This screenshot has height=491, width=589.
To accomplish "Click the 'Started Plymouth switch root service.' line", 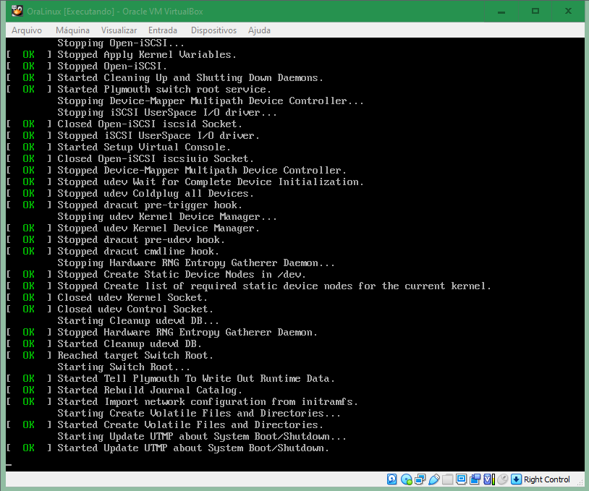I will (164, 90).
